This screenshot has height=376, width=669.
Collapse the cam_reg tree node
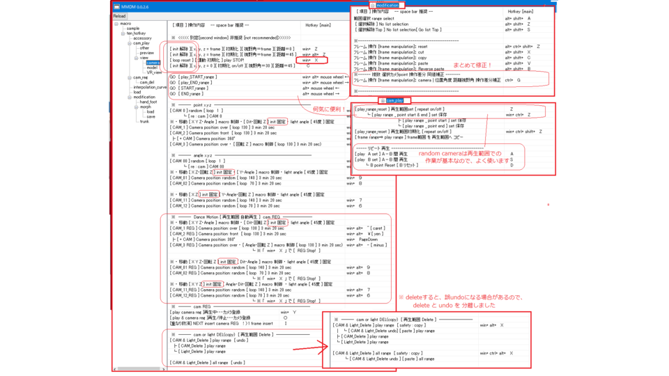[x=130, y=77]
